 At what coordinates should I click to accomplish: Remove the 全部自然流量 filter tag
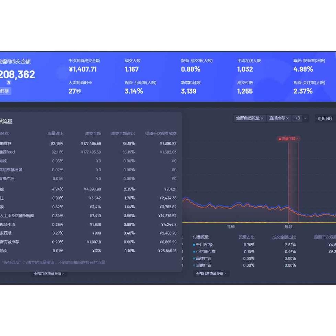(x=262, y=118)
